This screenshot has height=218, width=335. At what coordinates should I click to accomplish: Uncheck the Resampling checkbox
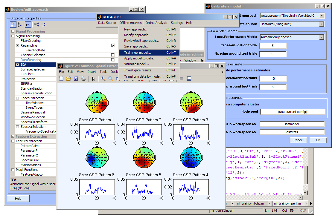click(113, 45)
